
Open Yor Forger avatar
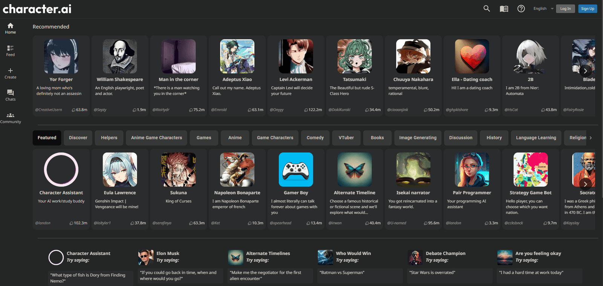coord(61,56)
